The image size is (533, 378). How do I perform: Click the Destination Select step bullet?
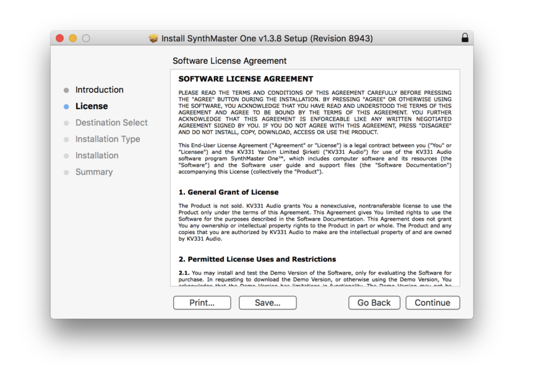point(66,123)
